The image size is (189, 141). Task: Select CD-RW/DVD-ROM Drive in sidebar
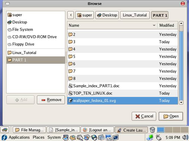pos(34,37)
